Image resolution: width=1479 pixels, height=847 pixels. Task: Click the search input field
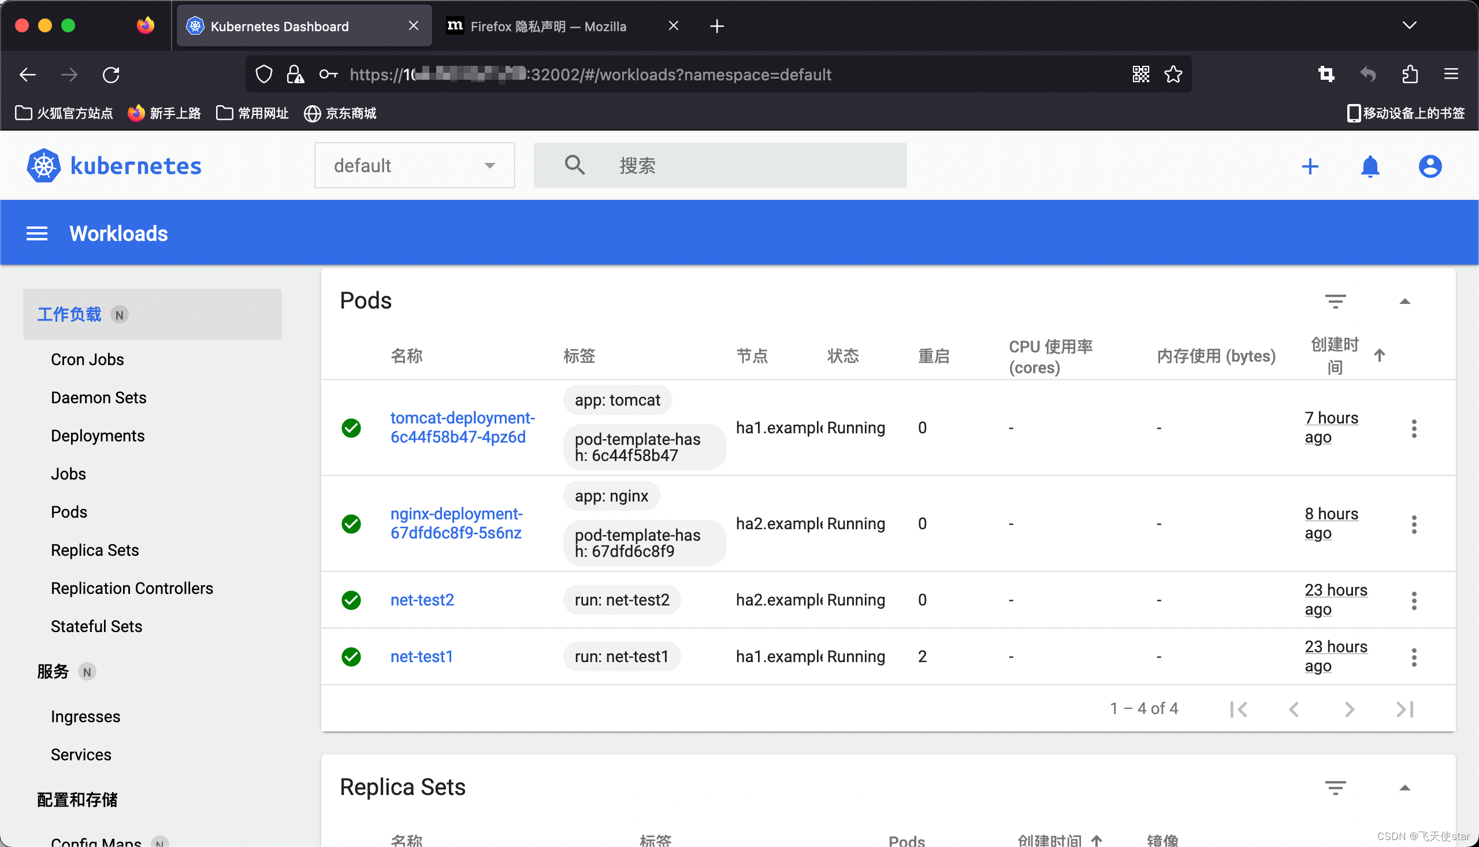click(x=720, y=165)
